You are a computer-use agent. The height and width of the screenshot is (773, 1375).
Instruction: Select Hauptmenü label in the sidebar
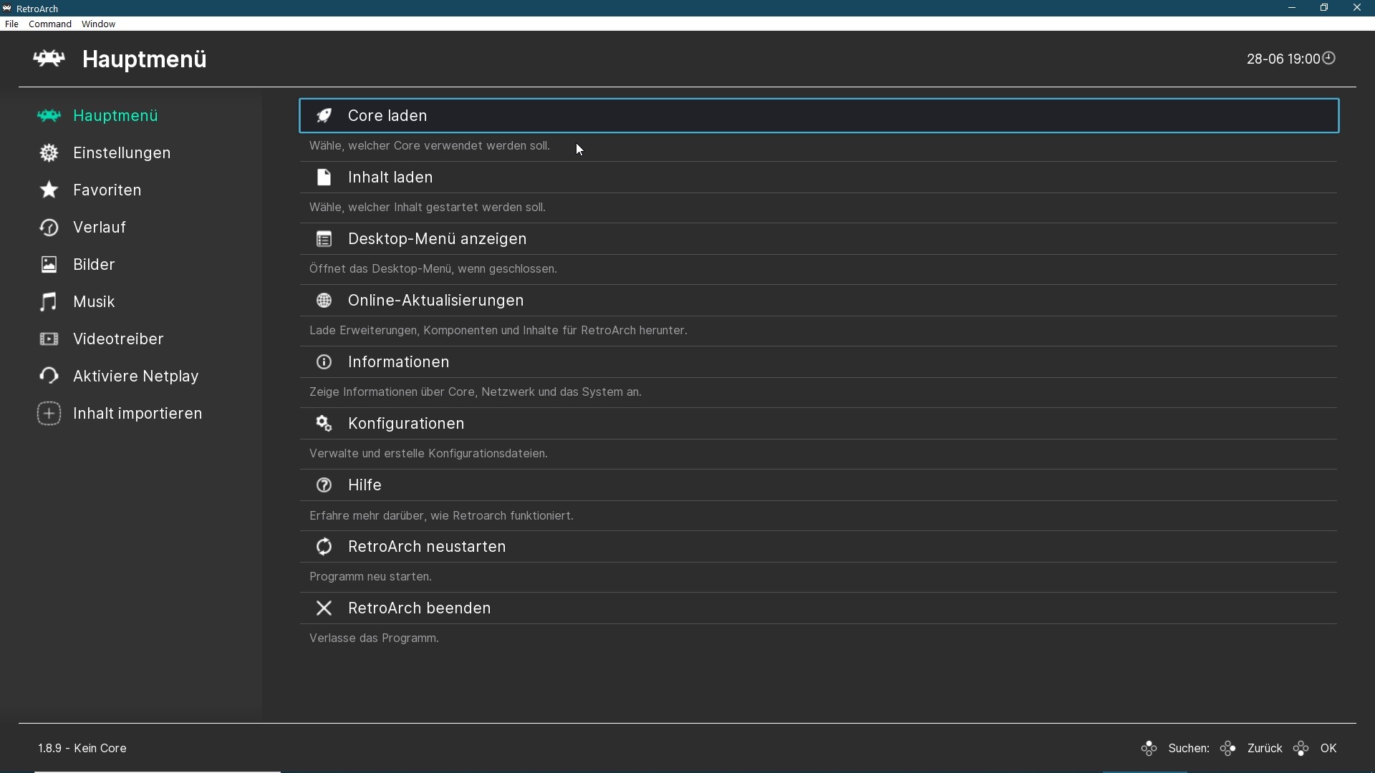115,116
